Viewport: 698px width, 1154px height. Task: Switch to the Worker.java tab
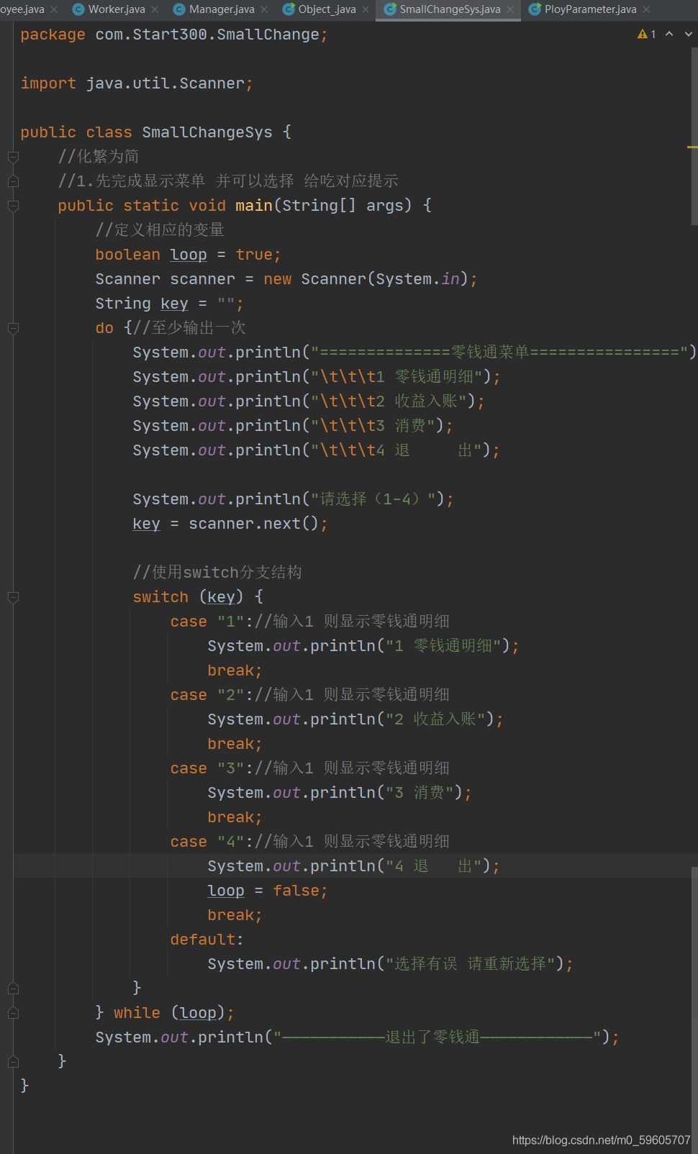[x=117, y=9]
